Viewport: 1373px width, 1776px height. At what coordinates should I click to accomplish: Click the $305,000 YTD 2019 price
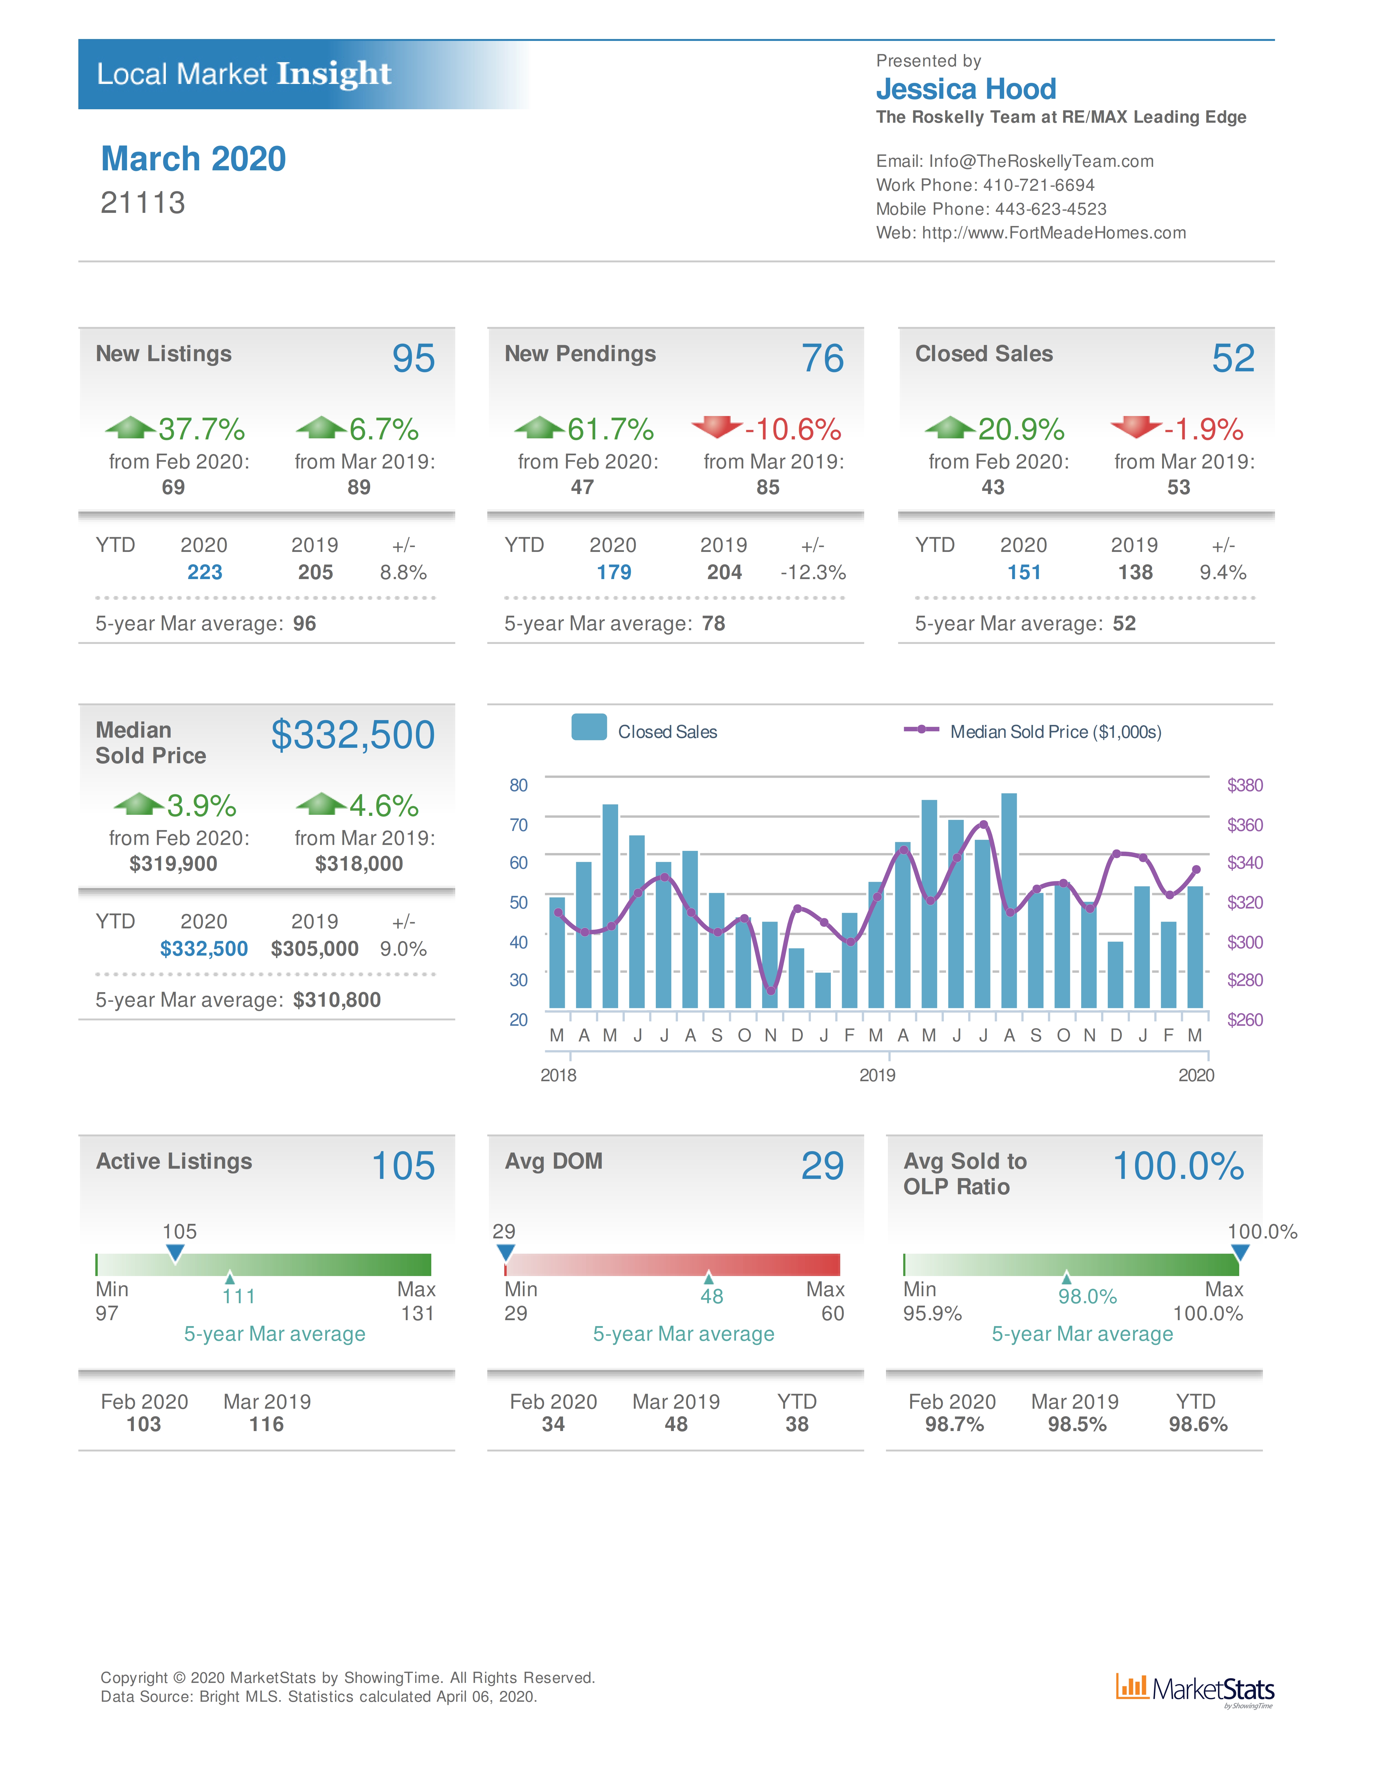click(x=315, y=949)
